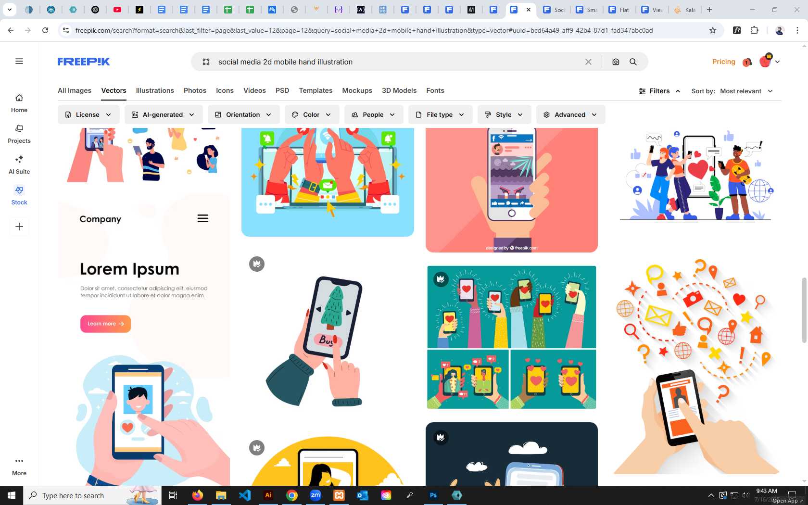Select Stock in sidebar
This screenshot has width=808, height=505.
(x=19, y=196)
